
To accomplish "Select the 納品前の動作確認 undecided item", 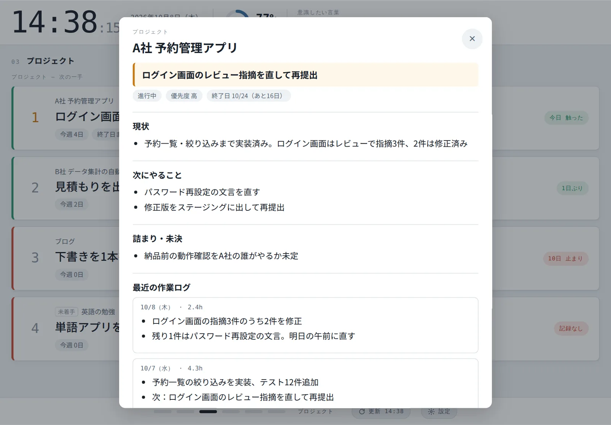I will point(221,256).
